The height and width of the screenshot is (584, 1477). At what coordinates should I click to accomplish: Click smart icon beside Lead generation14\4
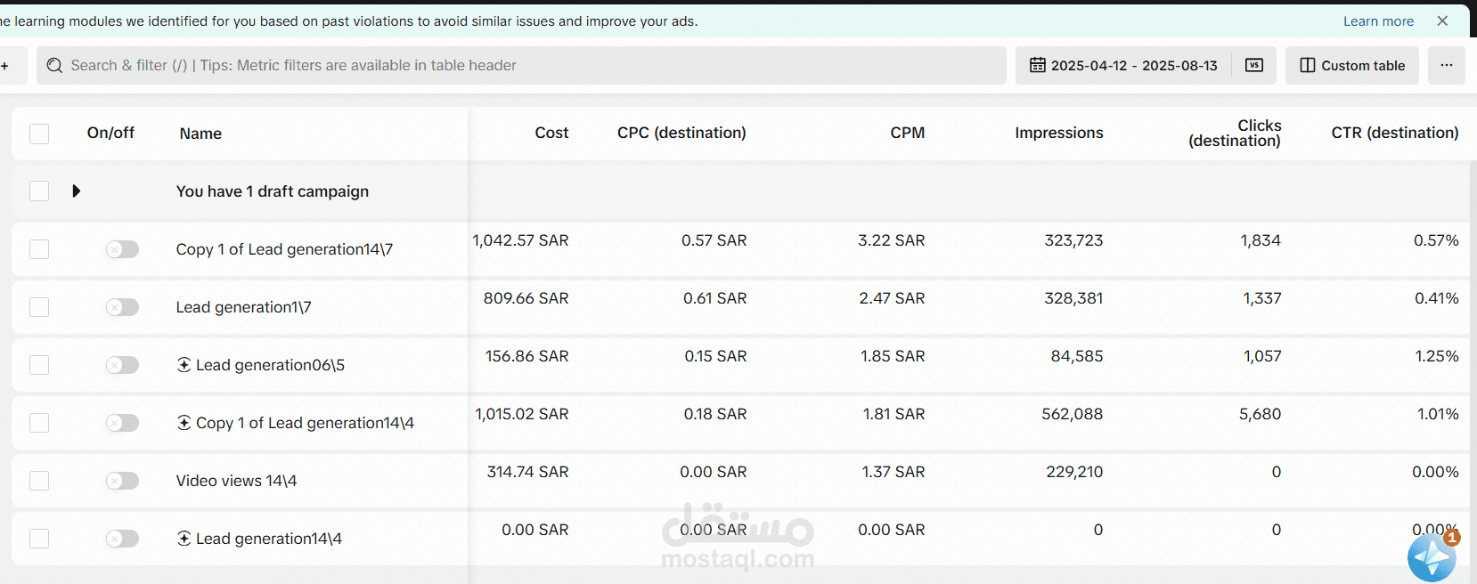click(x=184, y=538)
